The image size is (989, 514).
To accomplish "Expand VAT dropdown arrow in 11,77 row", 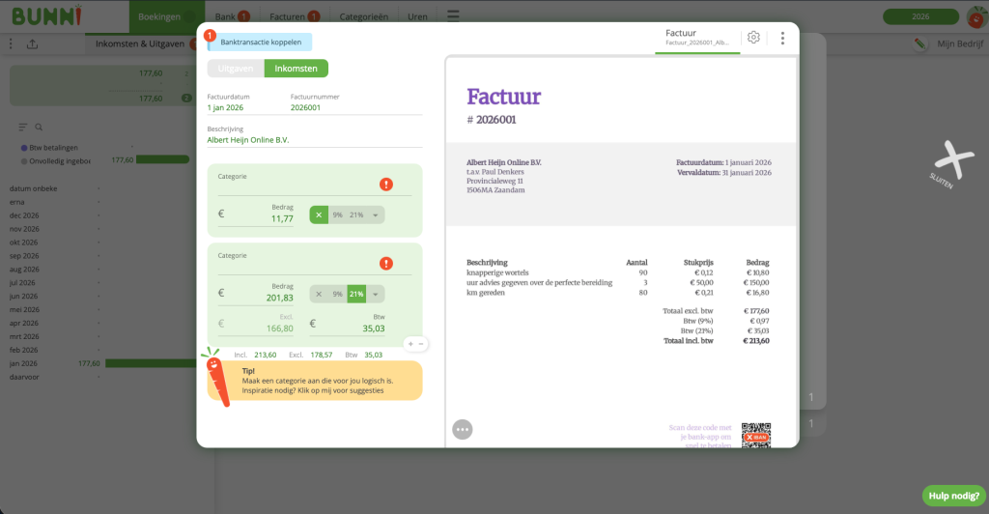I will (x=376, y=215).
